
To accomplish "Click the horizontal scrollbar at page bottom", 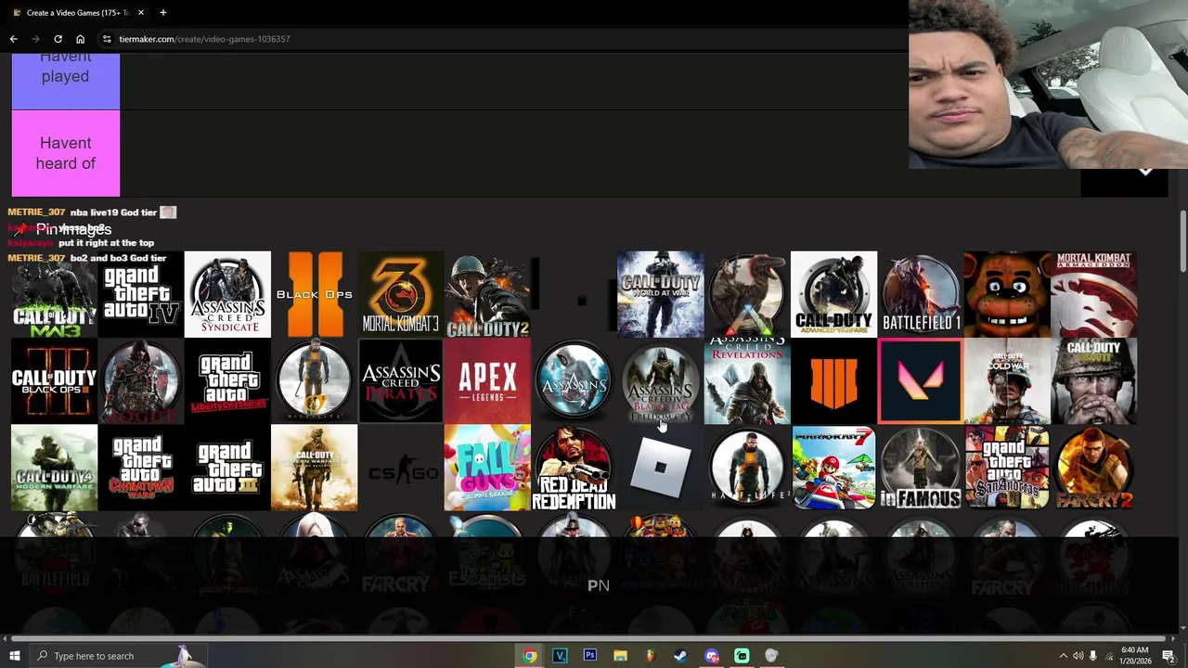I will point(588,638).
